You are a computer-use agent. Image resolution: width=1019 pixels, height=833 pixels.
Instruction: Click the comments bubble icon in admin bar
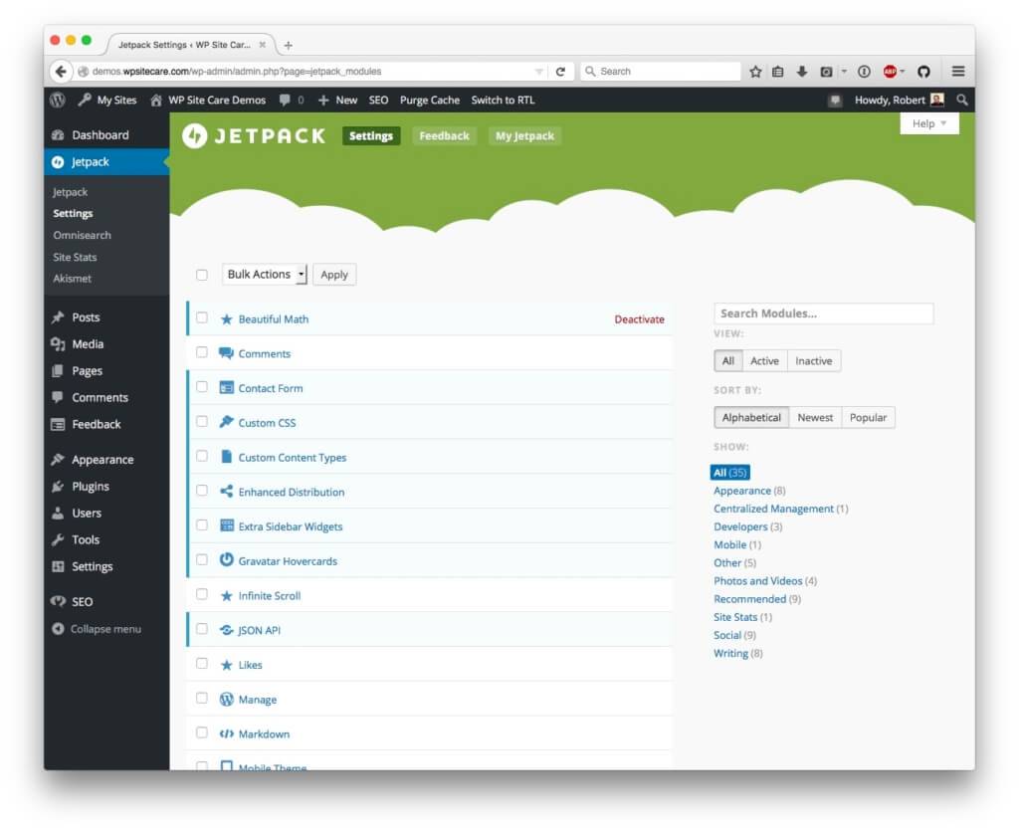[285, 101]
